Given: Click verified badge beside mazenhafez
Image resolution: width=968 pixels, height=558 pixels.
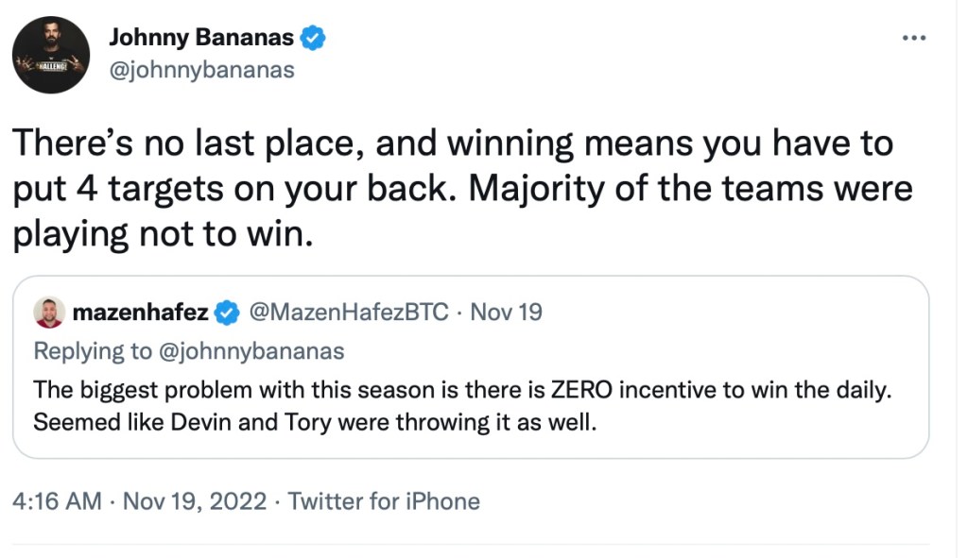Looking at the screenshot, I should click(x=227, y=313).
